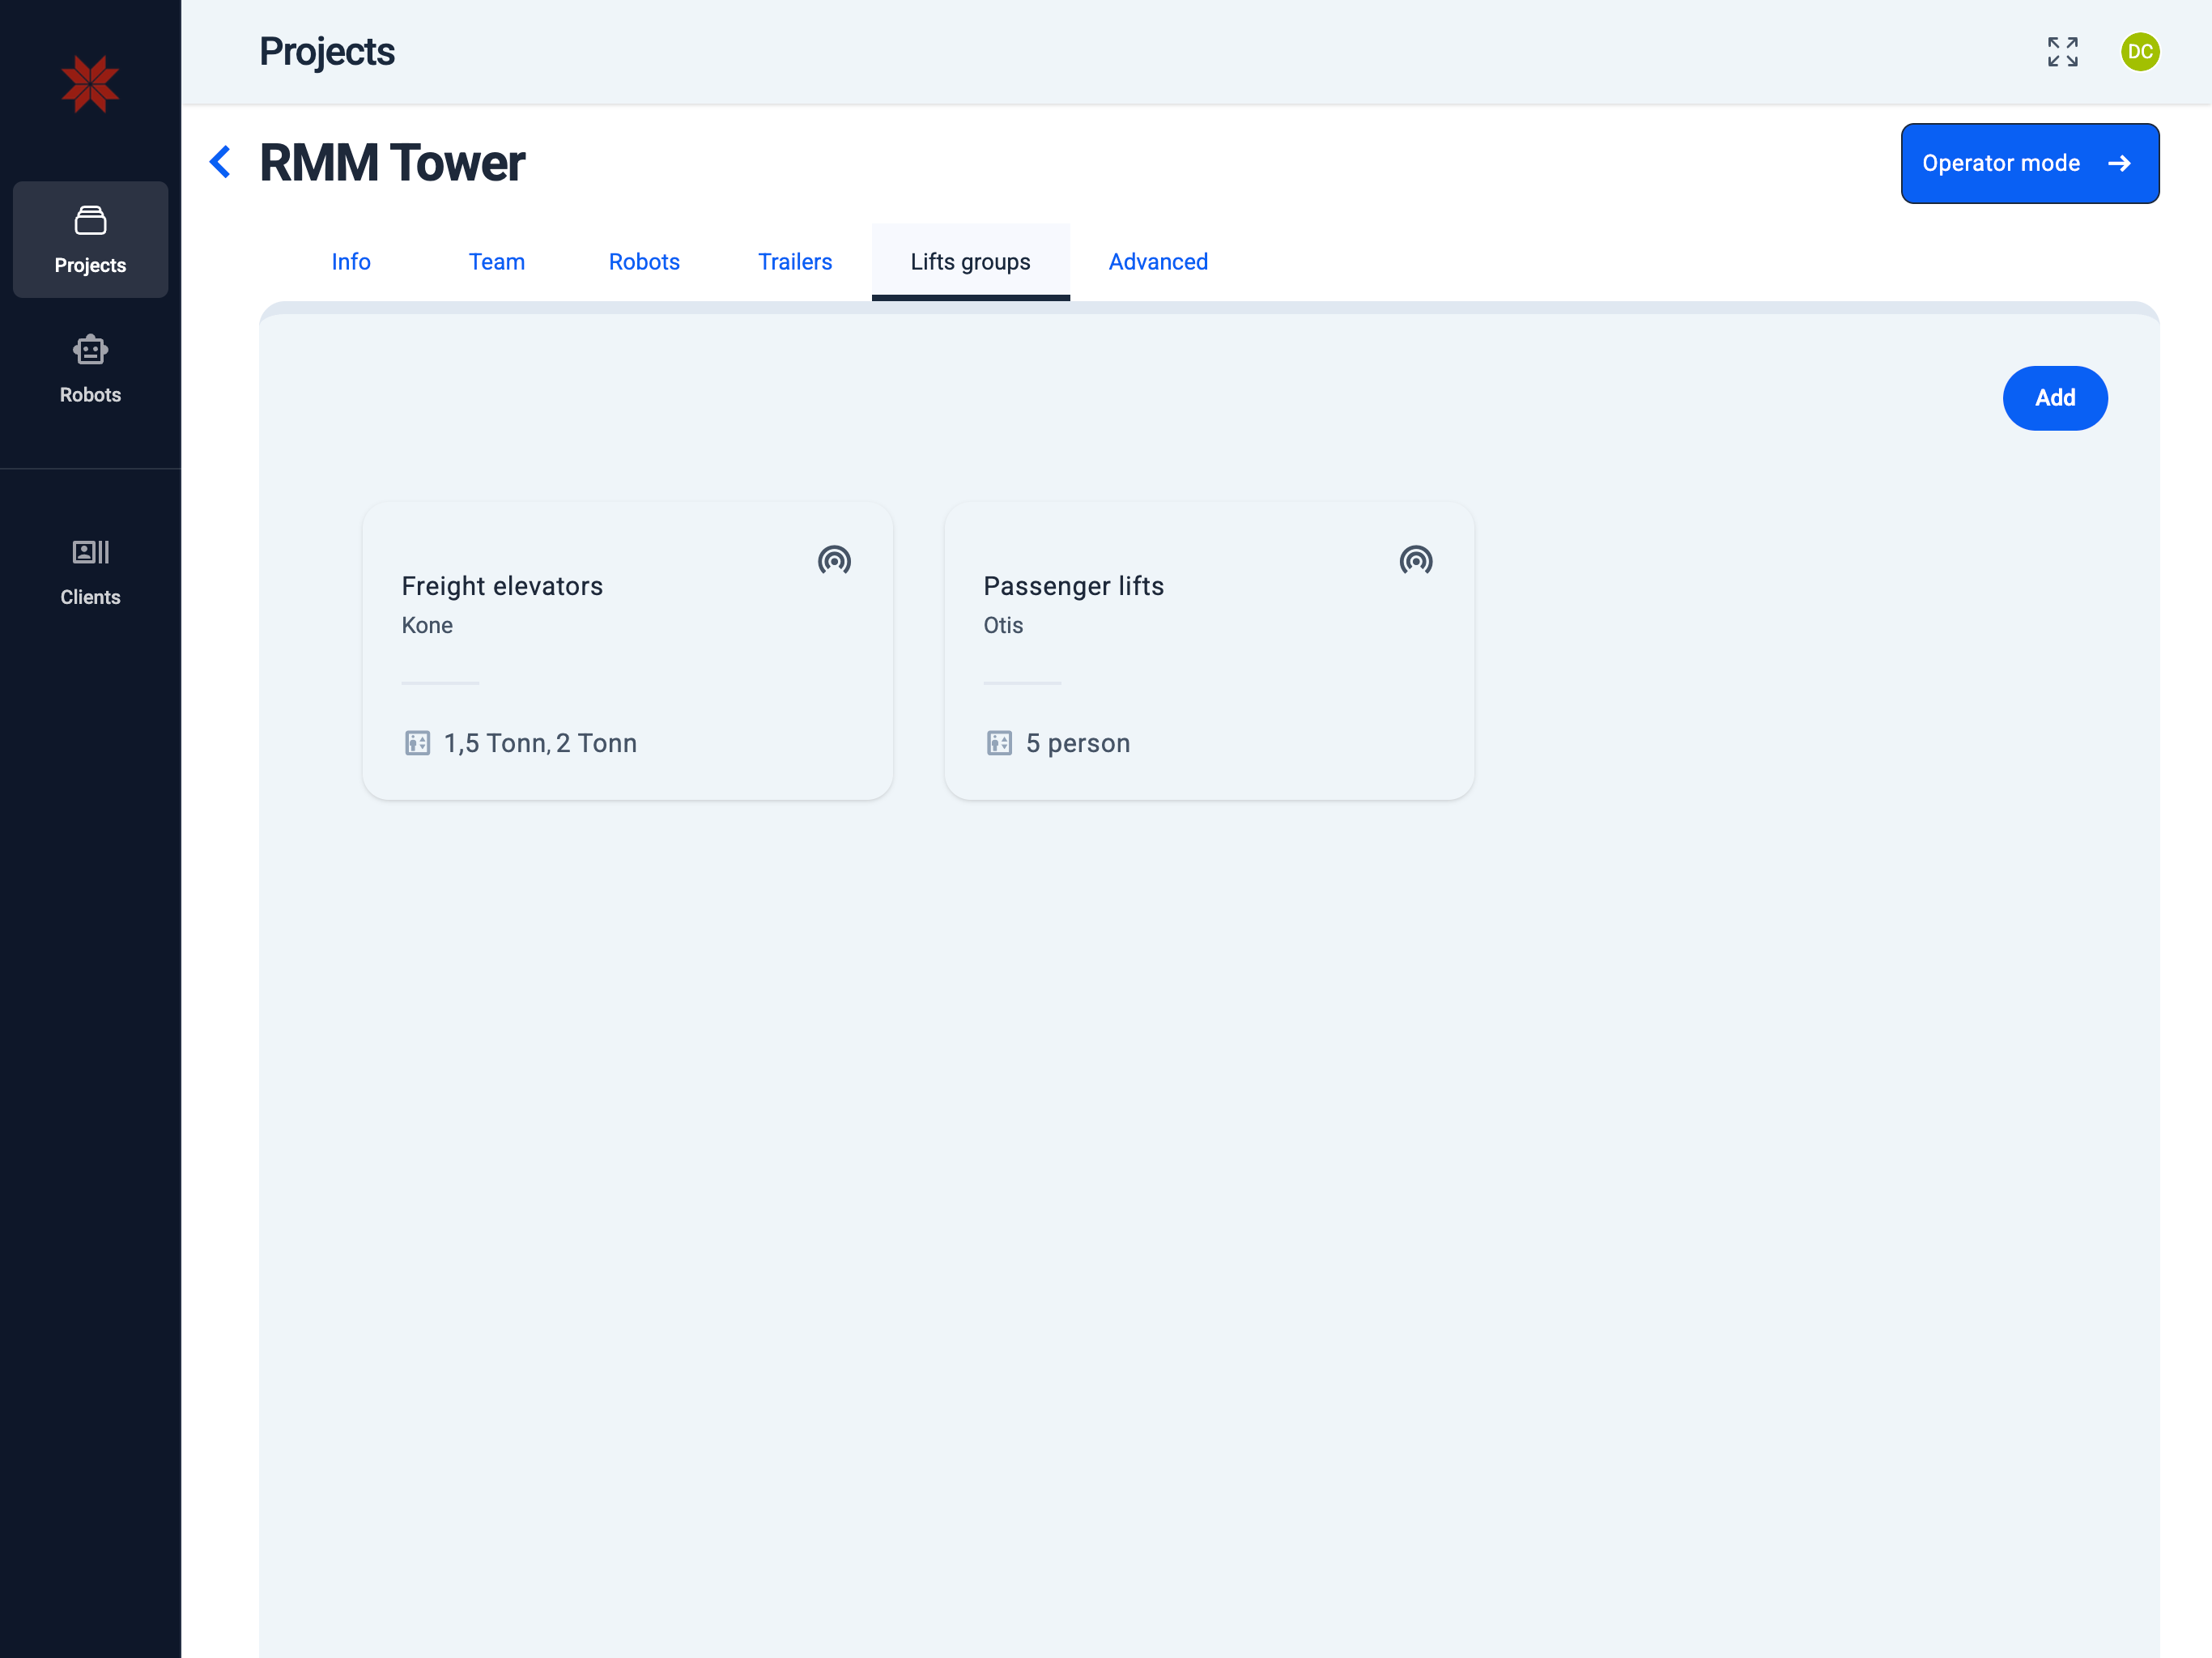Click elevator icon beside 1,5 Tonn, 2 Tonn
The image size is (2212, 1658).
(x=417, y=743)
